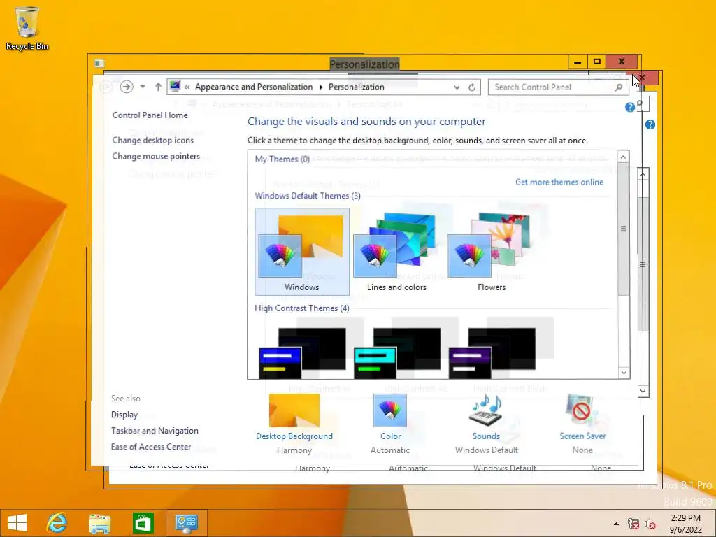Click the theme list scrollbar thumb
The height and width of the screenshot is (537, 716).
(623, 229)
